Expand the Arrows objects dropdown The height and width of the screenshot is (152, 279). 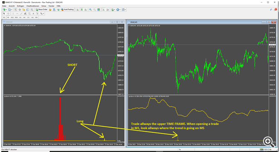[x=44, y=13]
